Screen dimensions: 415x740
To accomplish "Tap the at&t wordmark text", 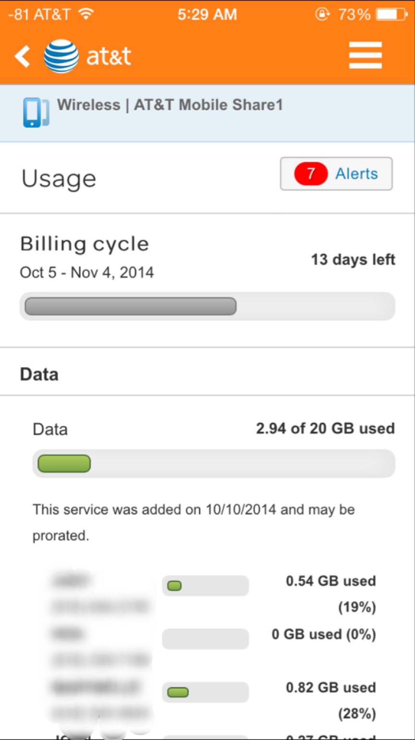I will point(109,57).
